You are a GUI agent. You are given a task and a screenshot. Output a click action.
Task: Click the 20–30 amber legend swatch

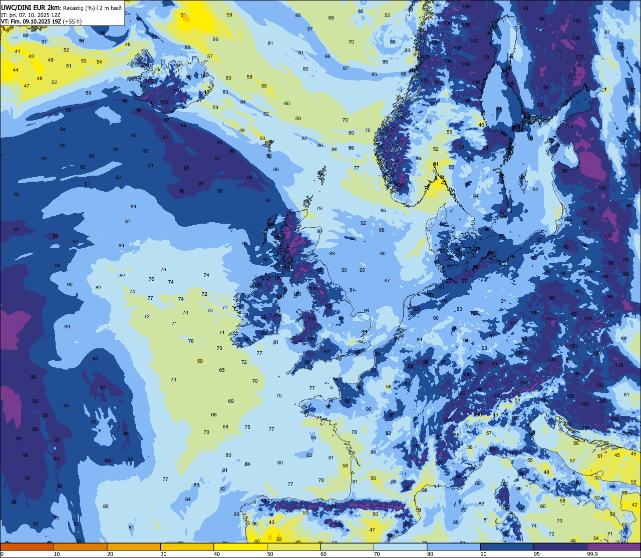134,546
